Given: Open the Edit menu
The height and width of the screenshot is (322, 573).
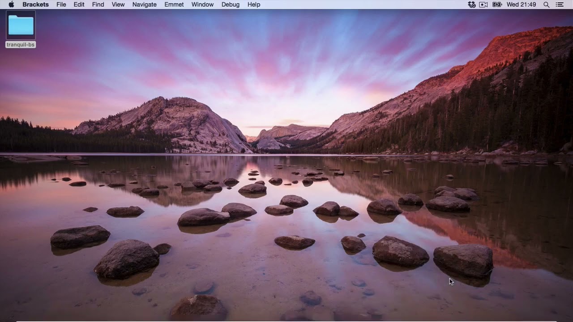Looking at the screenshot, I should [x=79, y=4].
